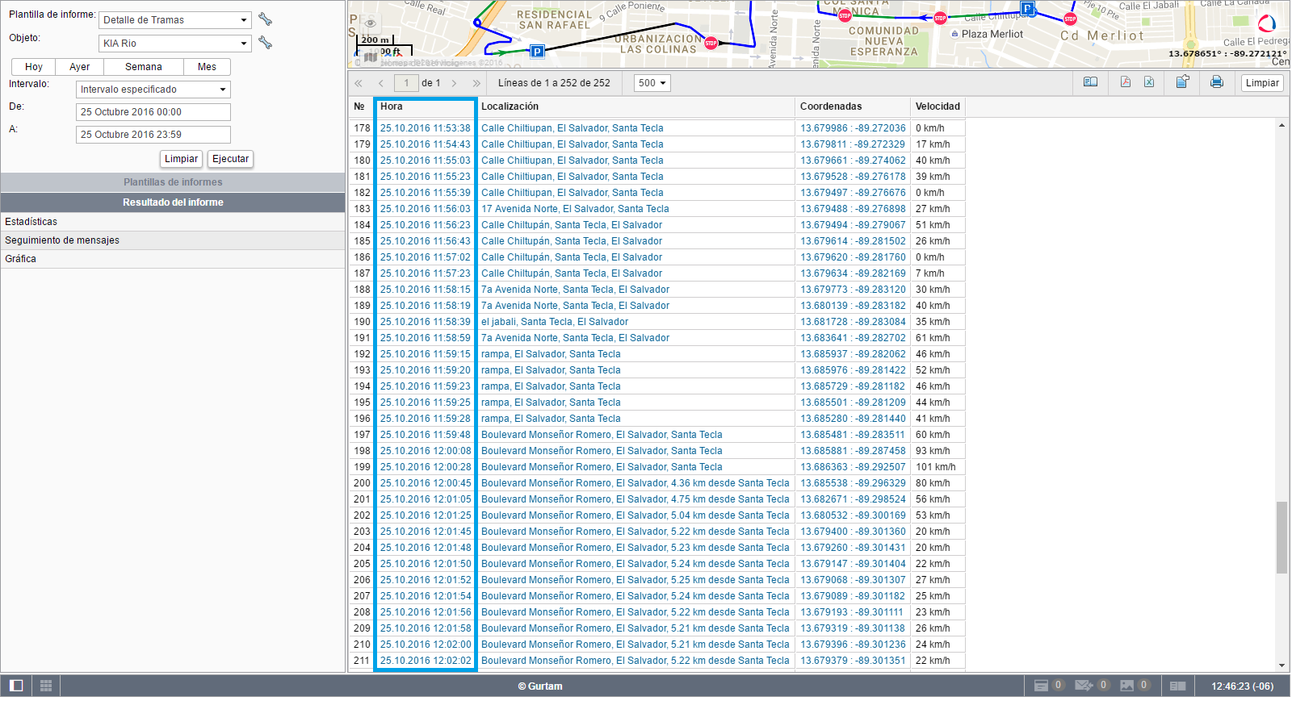Screen dimensions: 1292x726
Task: Toggle the left panel layout button
Action: click(16, 686)
